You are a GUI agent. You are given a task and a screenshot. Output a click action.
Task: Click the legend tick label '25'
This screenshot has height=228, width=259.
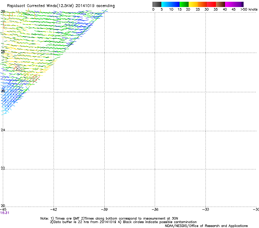(198, 9)
